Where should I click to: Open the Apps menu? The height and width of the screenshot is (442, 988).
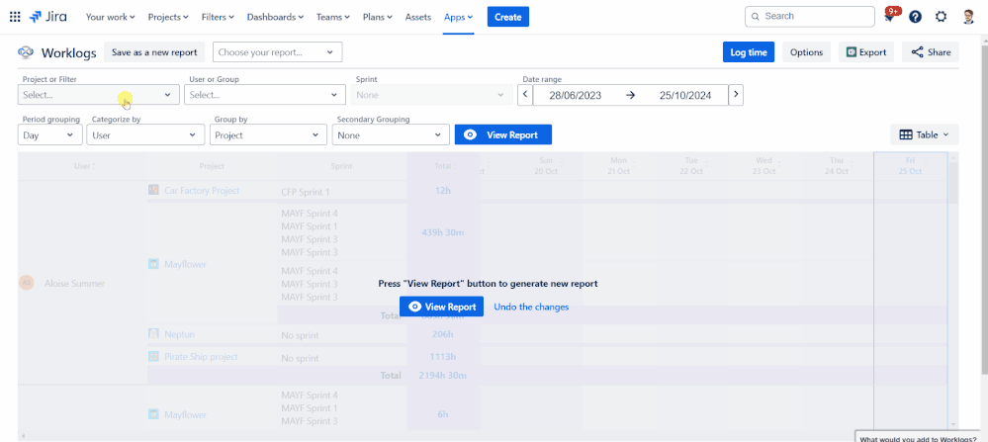coord(459,17)
